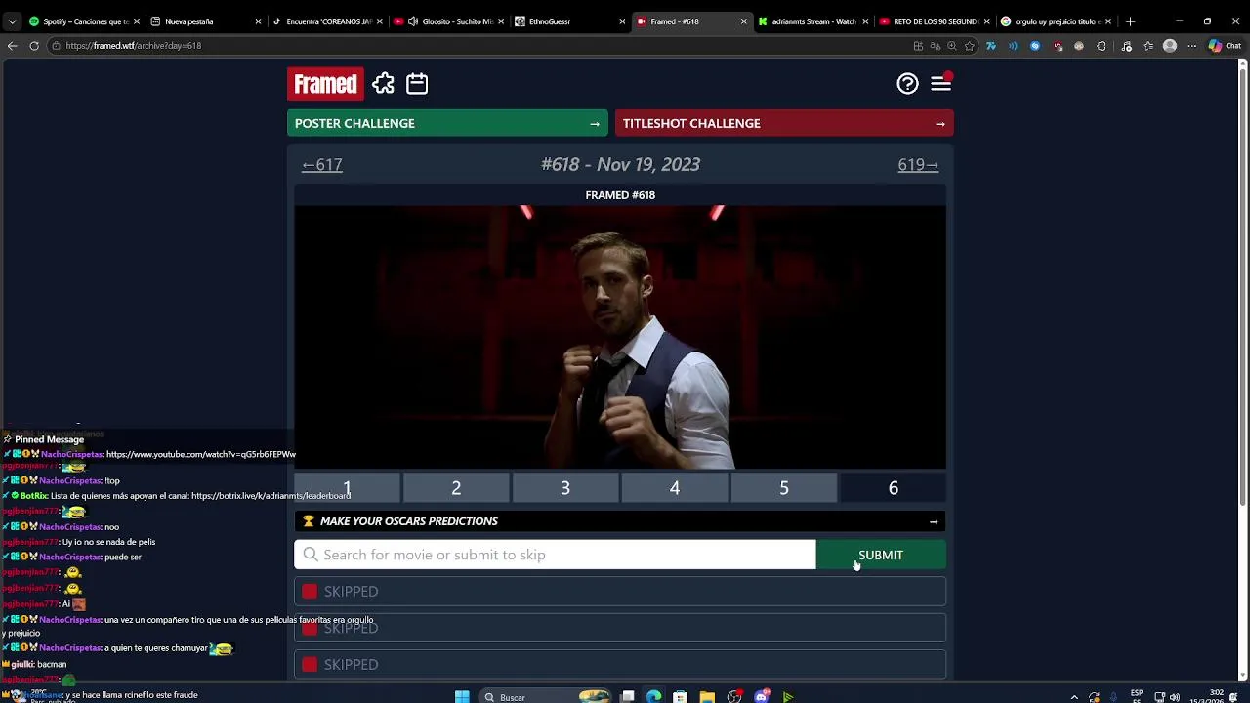This screenshot has height=703, width=1250.
Task: Open the browser extensions puzzle icon
Action: tap(1102, 46)
